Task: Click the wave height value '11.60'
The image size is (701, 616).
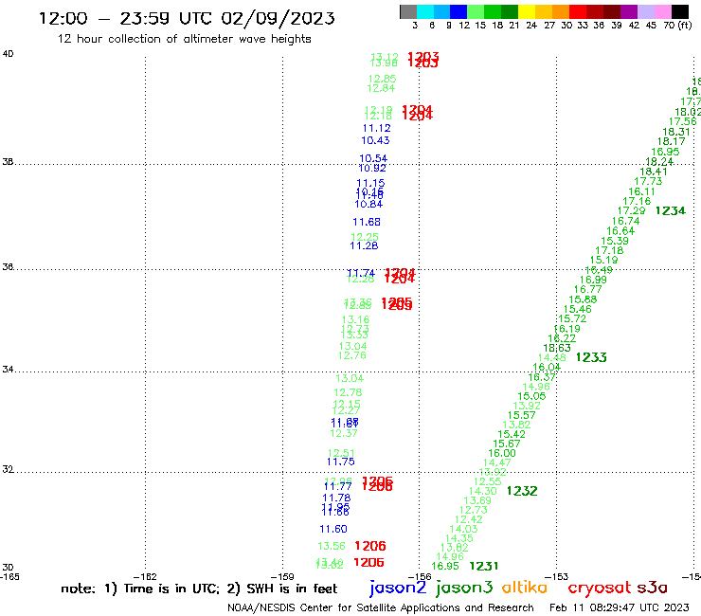Action: (333, 529)
